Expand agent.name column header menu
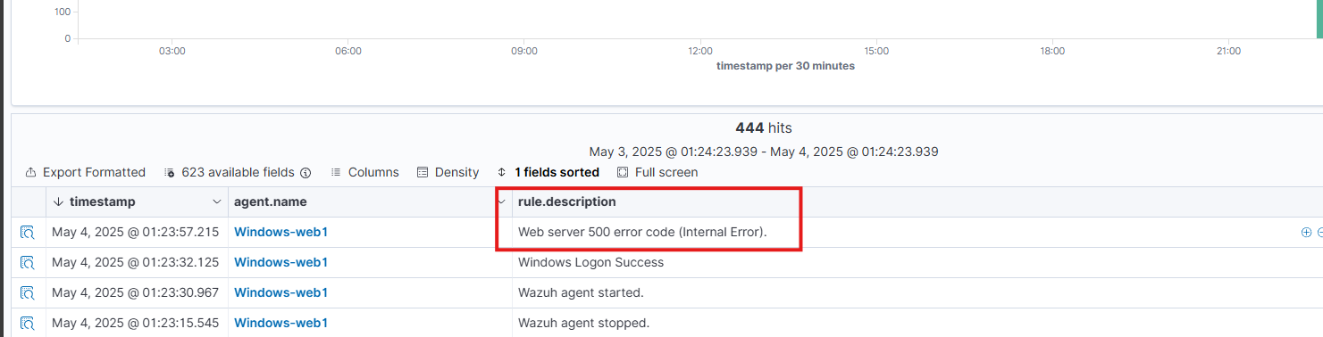1323x337 pixels. 501,202
